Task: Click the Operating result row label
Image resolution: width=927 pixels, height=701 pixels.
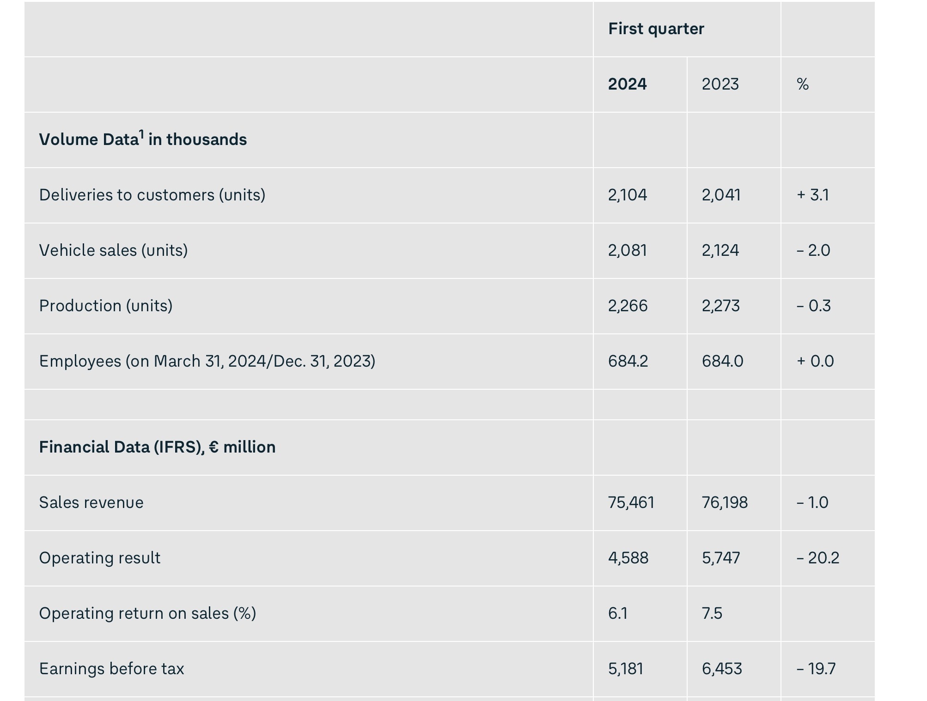Action: tap(100, 558)
